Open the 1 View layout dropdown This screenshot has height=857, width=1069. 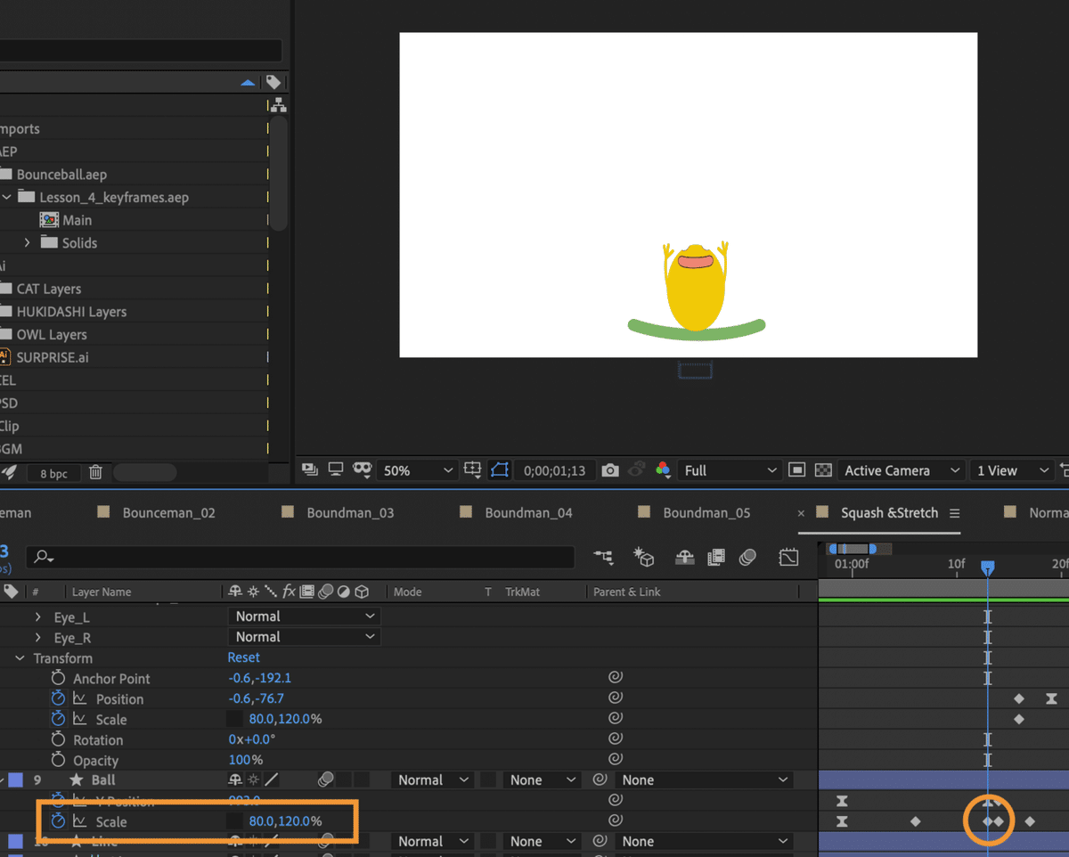1012,470
